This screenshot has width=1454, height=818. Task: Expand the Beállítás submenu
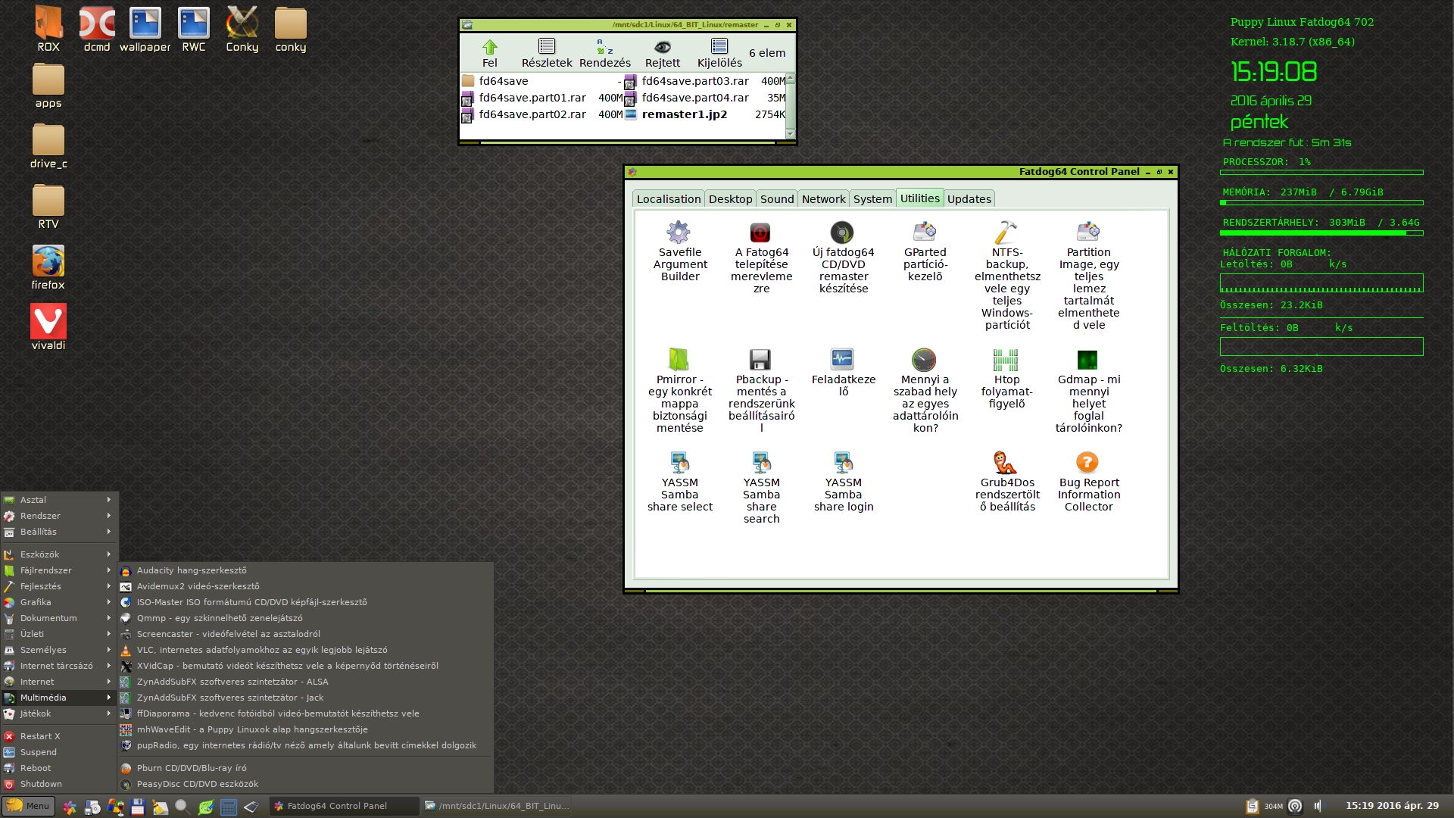59,532
